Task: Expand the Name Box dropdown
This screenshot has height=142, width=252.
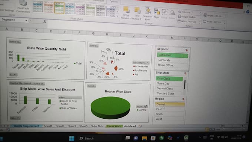Action: [x=26, y=20]
